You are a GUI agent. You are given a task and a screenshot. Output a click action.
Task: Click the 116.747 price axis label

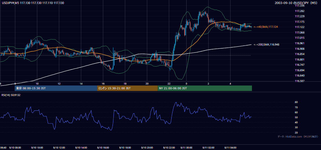[x=299, y=65]
